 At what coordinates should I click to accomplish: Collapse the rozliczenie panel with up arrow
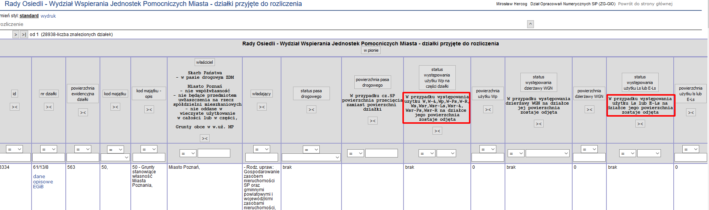531,24
